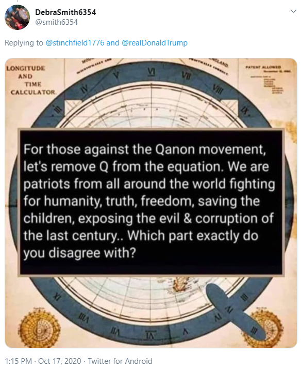Click the golden compass ornament at lower left
Viewport: 301px width, 369px height.
(39, 327)
